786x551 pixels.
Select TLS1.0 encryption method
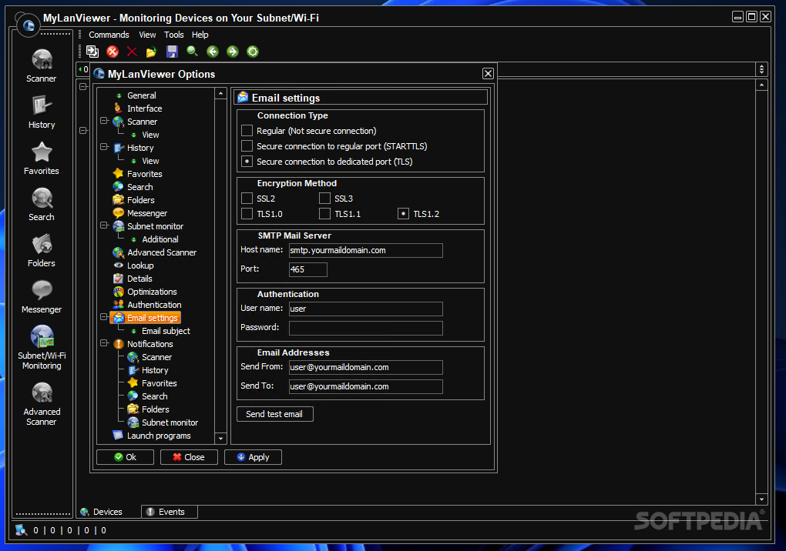tap(247, 214)
